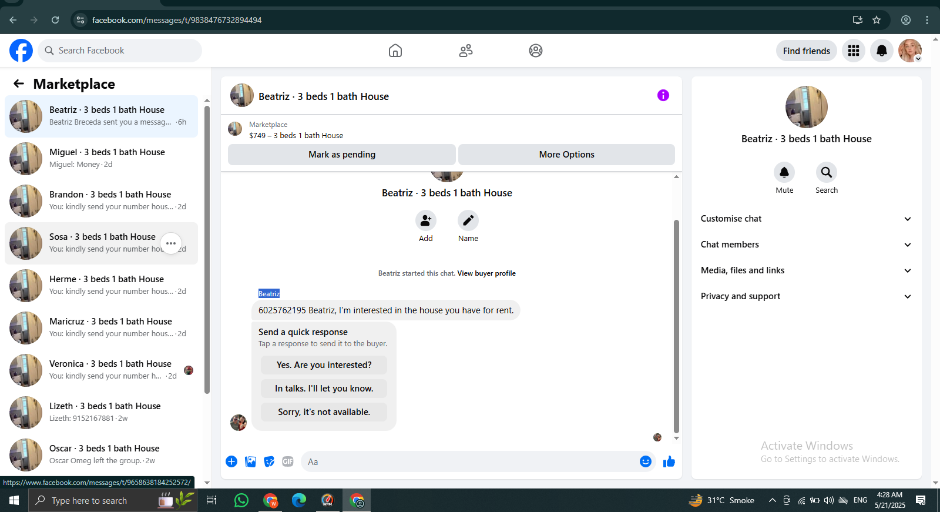Open options menu for Sosa conversation
This screenshot has height=512, width=940.
tap(171, 243)
